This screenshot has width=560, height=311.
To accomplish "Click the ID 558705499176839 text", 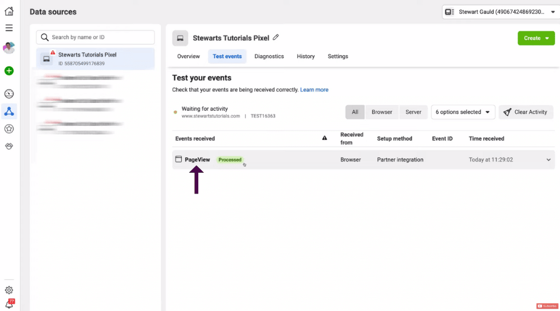I will [81, 63].
